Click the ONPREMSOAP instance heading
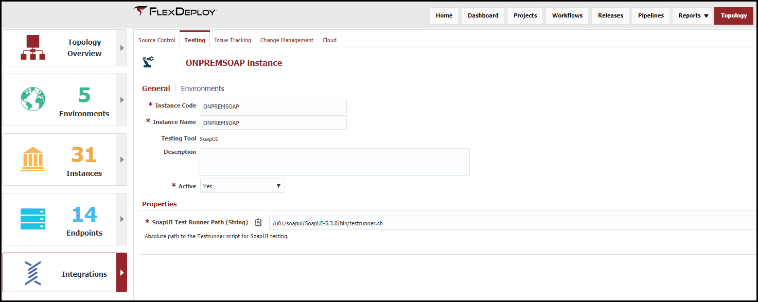 (x=234, y=63)
